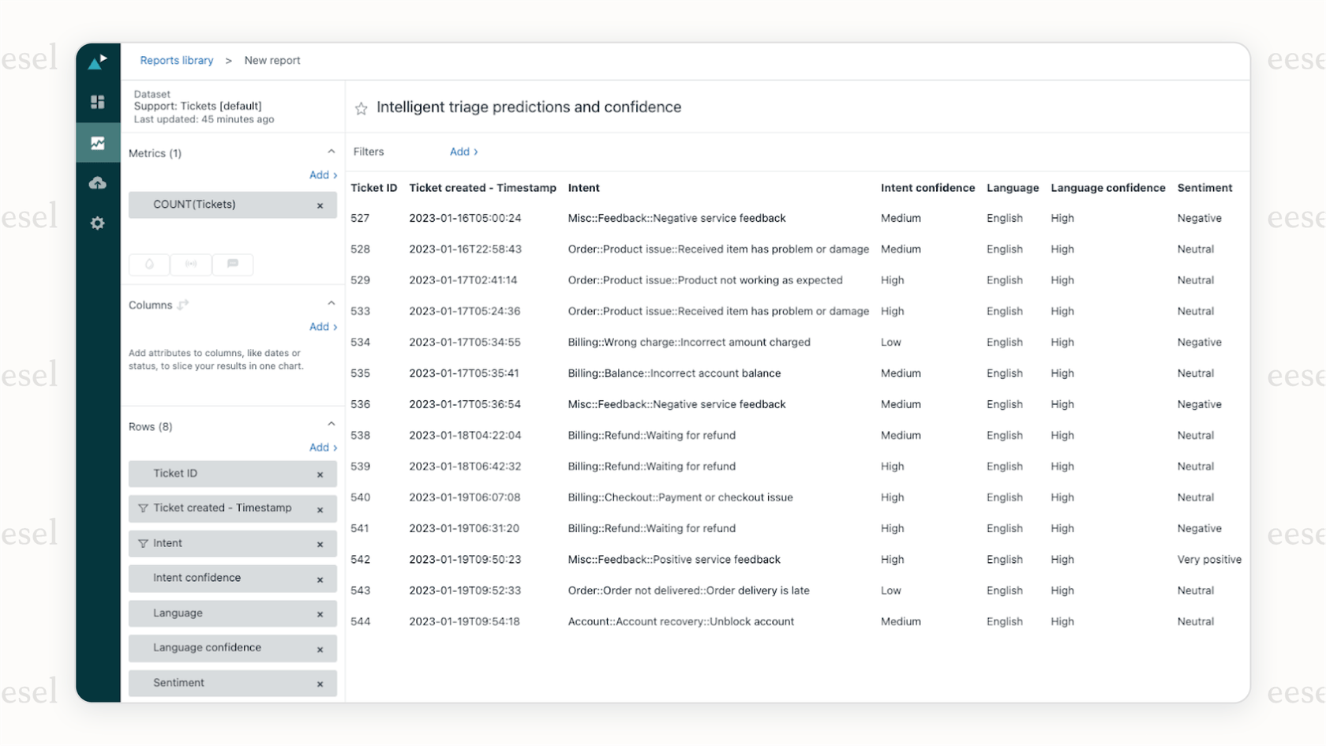The width and height of the screenshot is (1326, 746).
Task: Click the cloud upload icon in sidebar
Action: (98, 182)
